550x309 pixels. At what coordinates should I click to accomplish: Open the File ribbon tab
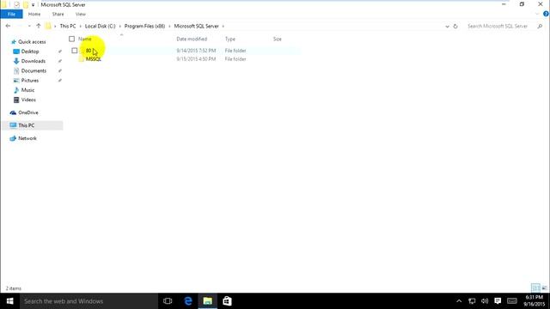(x=11, y=14)
